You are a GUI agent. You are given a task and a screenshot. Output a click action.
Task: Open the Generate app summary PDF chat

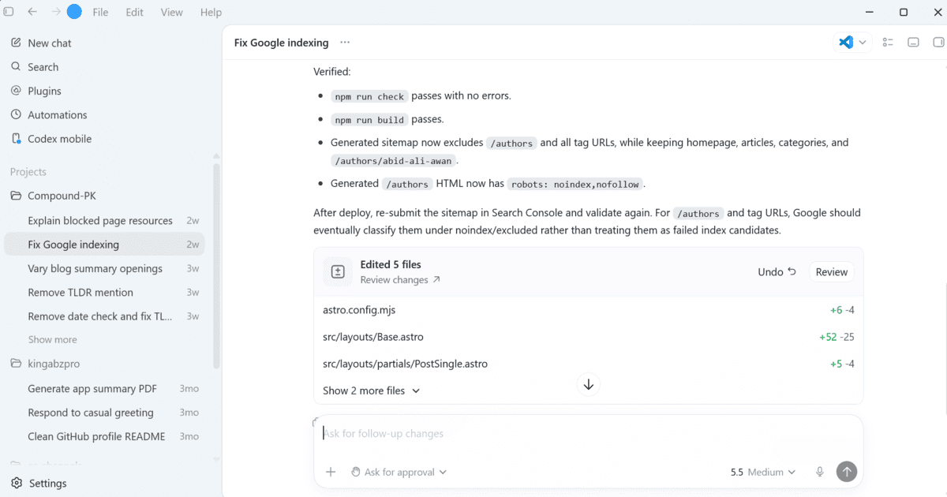coord(105,389)
